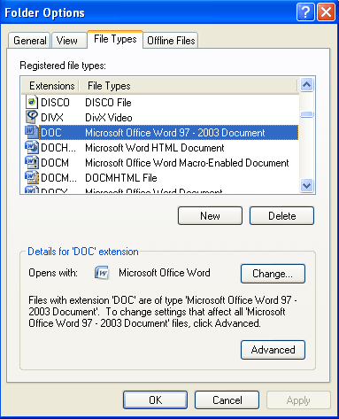Click the New button
Image resolution: width=339 pixels, height=419 pixels.
tap(210, 216)
